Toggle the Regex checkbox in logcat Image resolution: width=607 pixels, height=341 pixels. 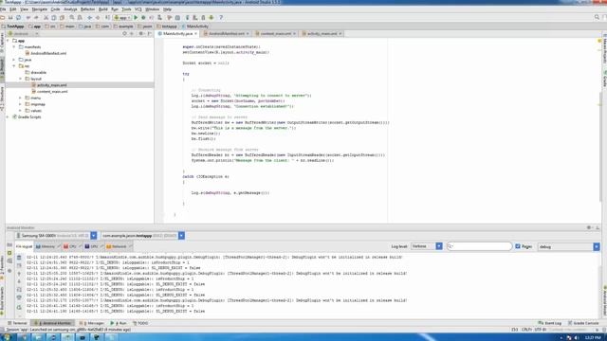(518, 246)
